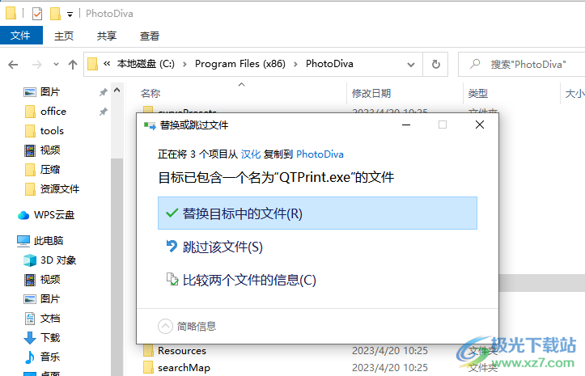Open the office folder in quick access

(53, 111)
